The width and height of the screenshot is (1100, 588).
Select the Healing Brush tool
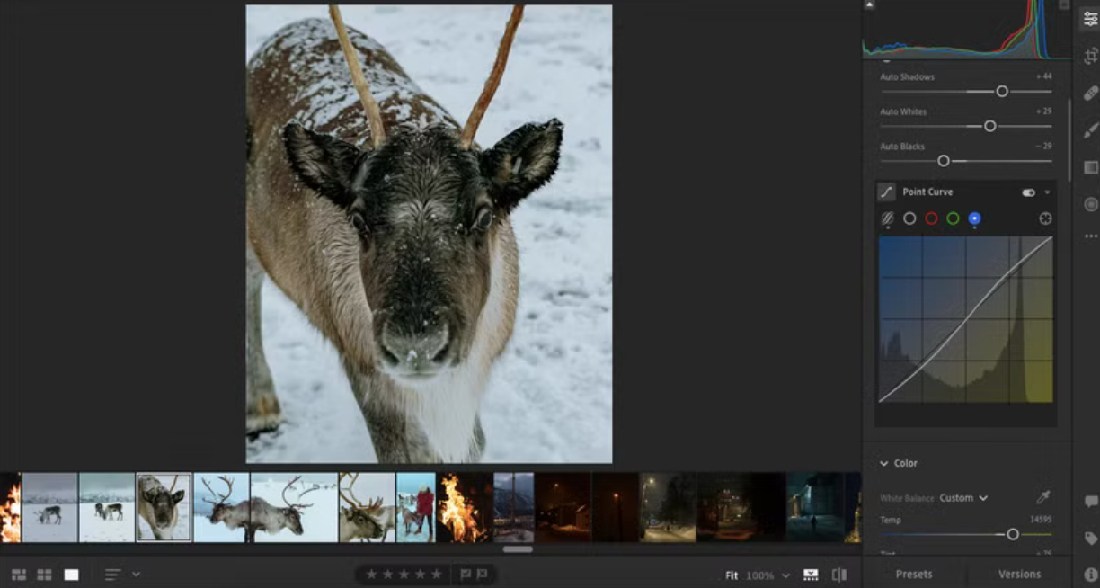(1090, 93)
